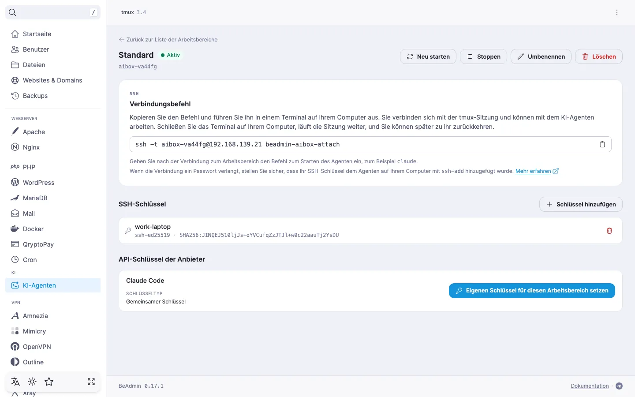Open the Telegram icon in footer
This screenshot has width=635, height=397.
click(x=619, y=386)
